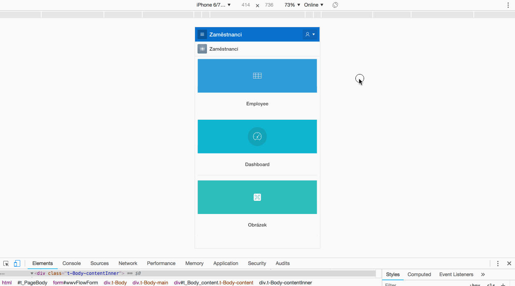The image size is (515, 286).
Task: Select div.t-Body-main in the breadcrumb
Action: [150, 283]
